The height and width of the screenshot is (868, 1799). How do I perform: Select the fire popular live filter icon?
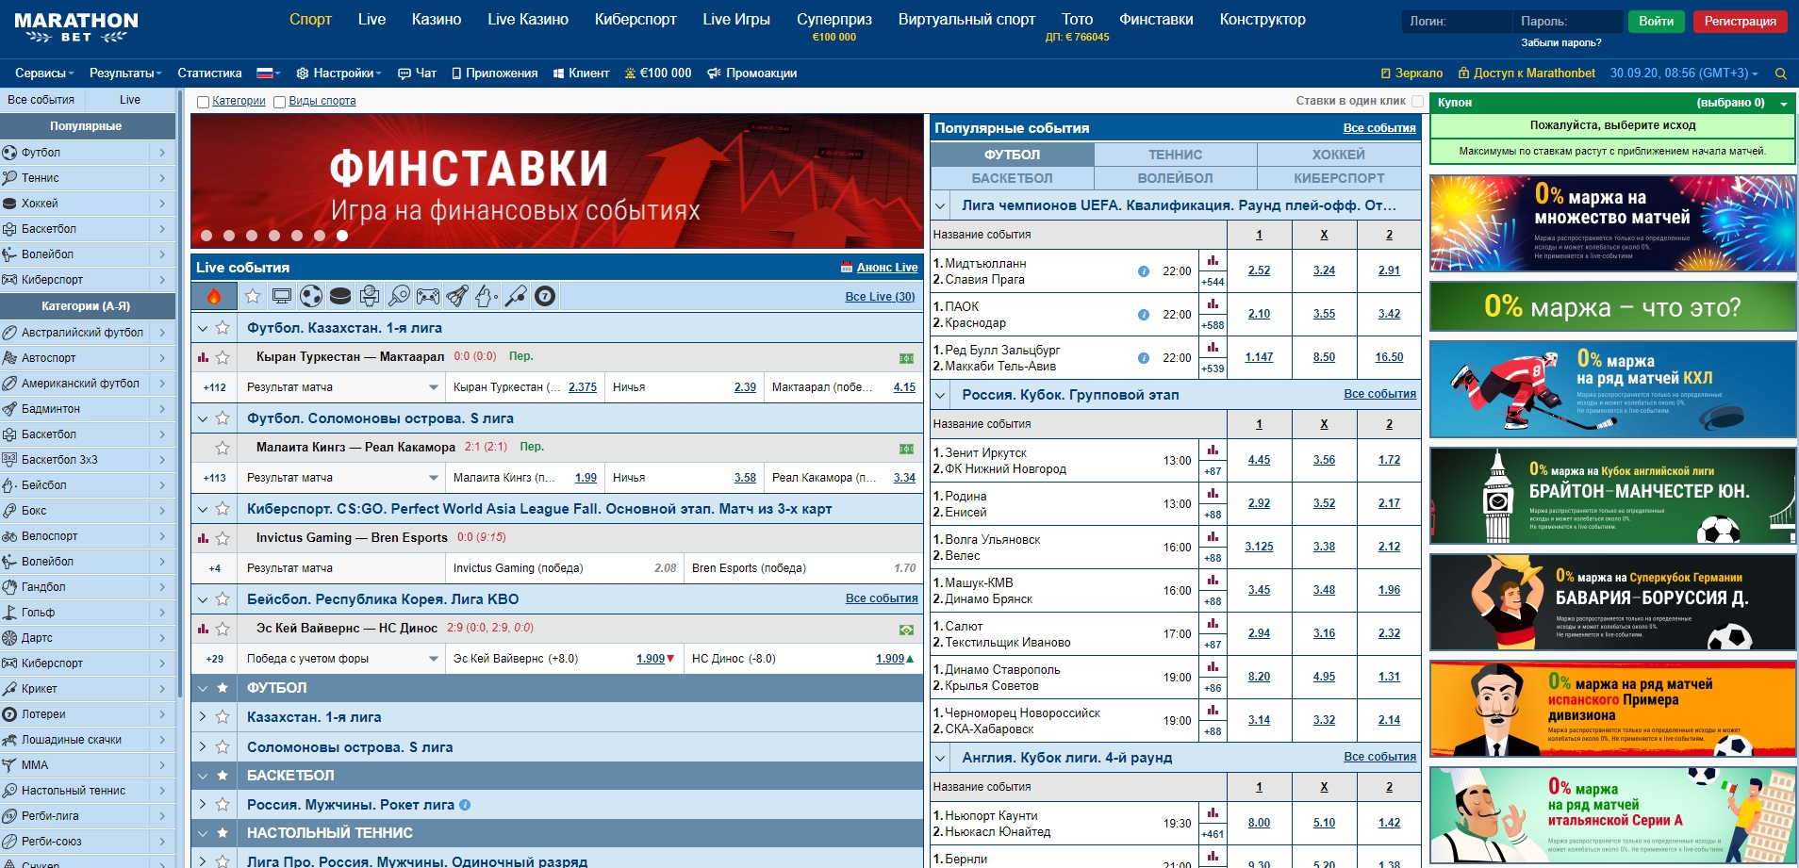tap(214, 296)
